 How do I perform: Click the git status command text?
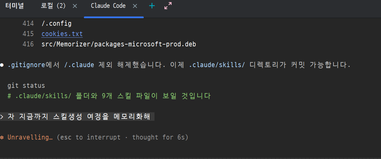click(x=26, y=86)
